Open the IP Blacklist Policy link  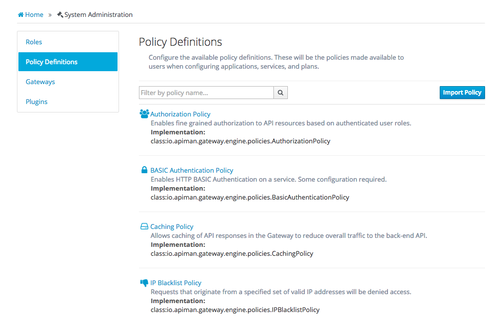[176, 283]
